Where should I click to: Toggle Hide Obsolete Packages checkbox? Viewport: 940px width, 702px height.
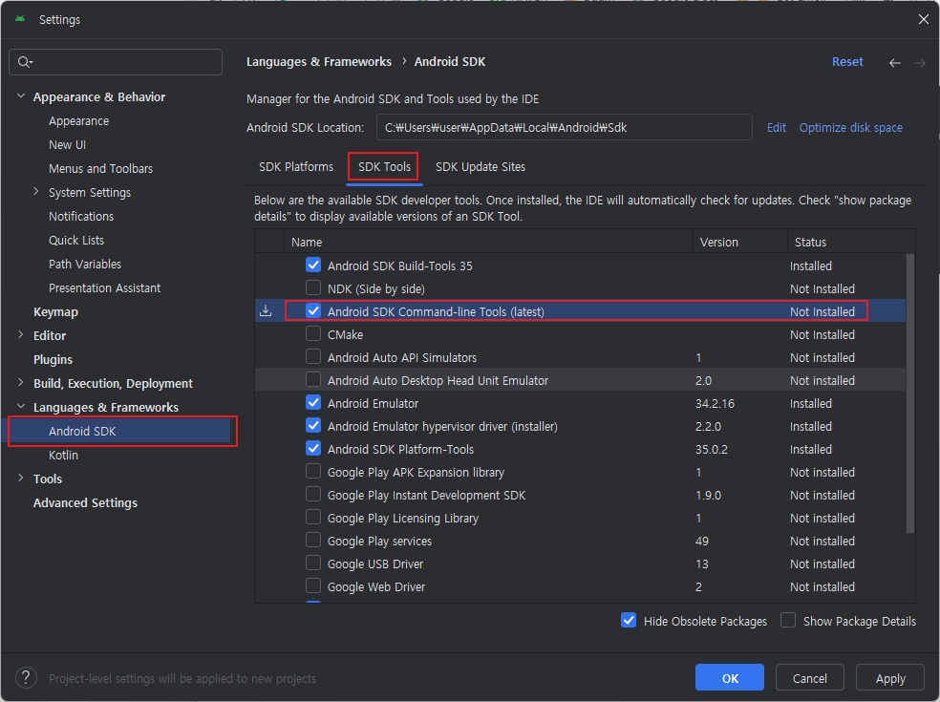(629, 620)
